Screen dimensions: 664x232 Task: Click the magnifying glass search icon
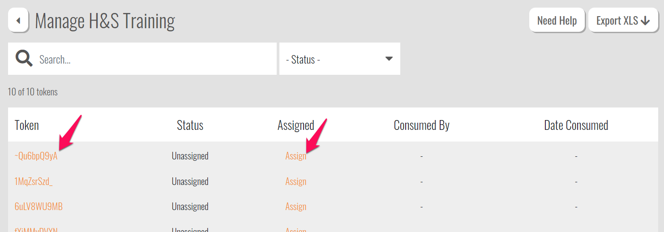pos(24,59)
